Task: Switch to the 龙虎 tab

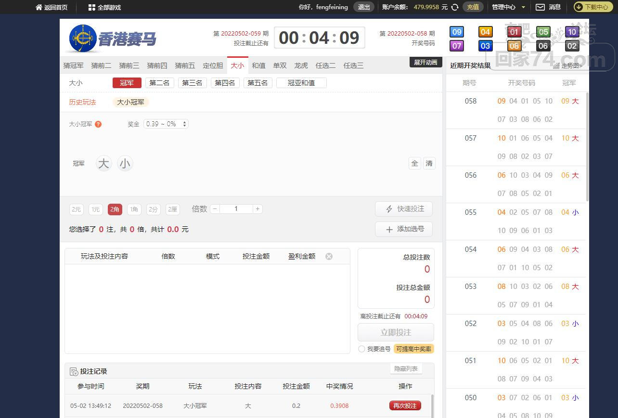Action: click(301, 65)
